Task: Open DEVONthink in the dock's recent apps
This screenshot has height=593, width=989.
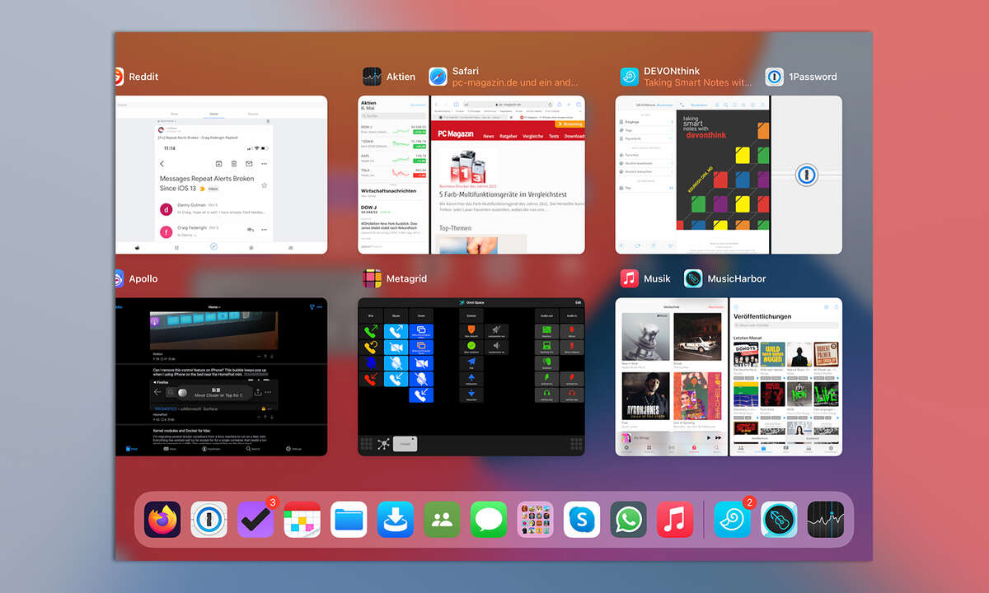Action: click(732, 520)
